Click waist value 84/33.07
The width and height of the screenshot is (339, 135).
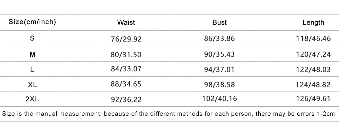[x=126, y=69]
